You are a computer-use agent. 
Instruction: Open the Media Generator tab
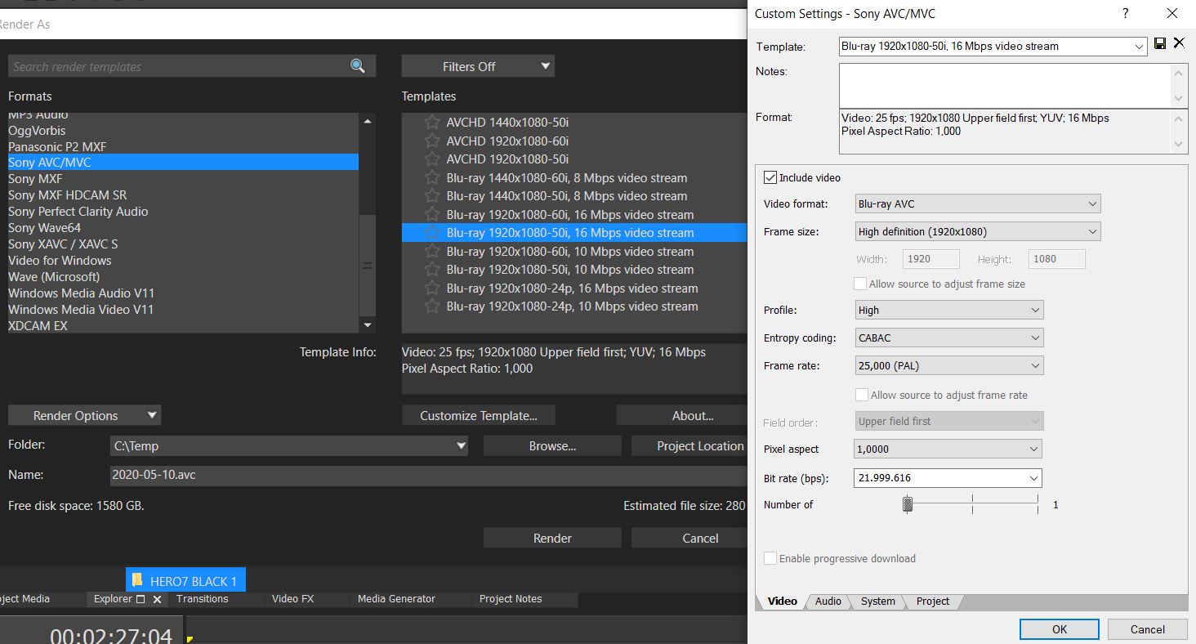(x=396, y=599)
